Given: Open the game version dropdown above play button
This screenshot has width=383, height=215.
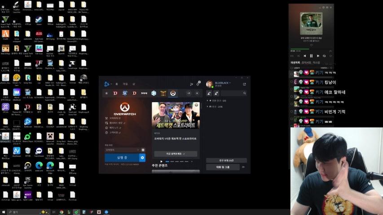Looking at the screenshot, I should 123,150.
